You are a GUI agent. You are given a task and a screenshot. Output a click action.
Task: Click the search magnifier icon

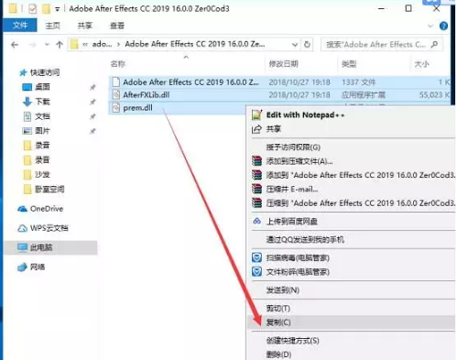click(x=434, y=45)
